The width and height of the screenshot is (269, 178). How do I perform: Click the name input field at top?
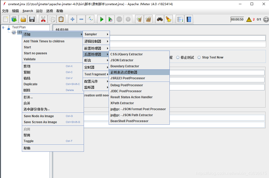click(187, 38)
